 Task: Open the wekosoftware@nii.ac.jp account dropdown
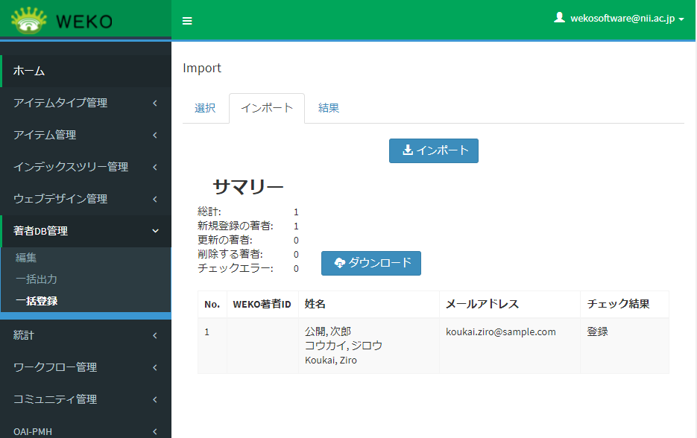[x=619, y=20]
